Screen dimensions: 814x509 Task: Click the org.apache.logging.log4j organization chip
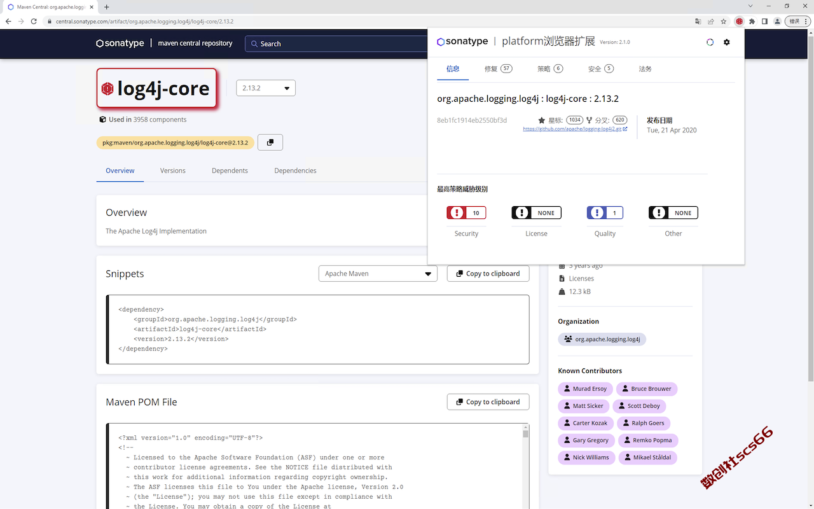[602, 339]
